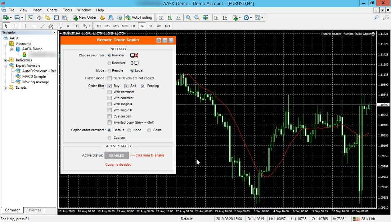Uncheck the Pending order filter
This screenshot has width=391, height=222.
pos(143,86)
